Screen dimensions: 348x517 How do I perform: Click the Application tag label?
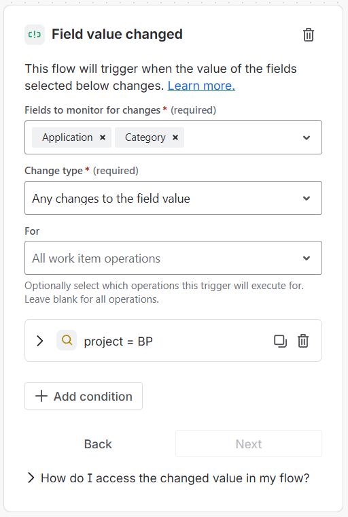67,137
